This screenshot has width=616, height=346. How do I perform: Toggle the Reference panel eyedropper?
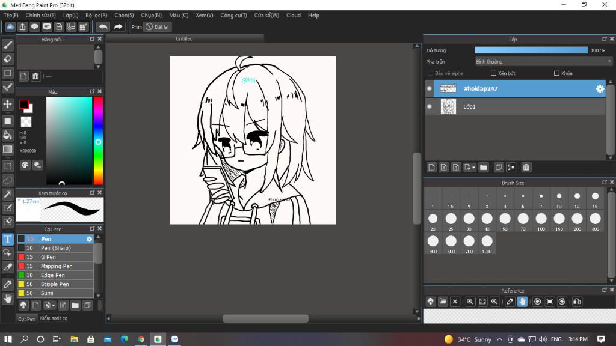tap(510, 302)
